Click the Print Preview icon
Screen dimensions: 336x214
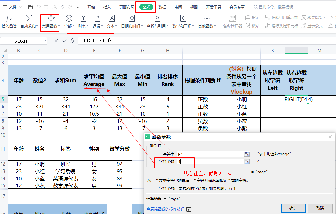click(54, 7)
